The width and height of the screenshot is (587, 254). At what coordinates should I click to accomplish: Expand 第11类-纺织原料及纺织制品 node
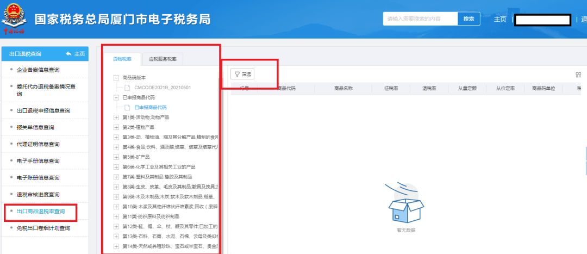tap(116, 216)
